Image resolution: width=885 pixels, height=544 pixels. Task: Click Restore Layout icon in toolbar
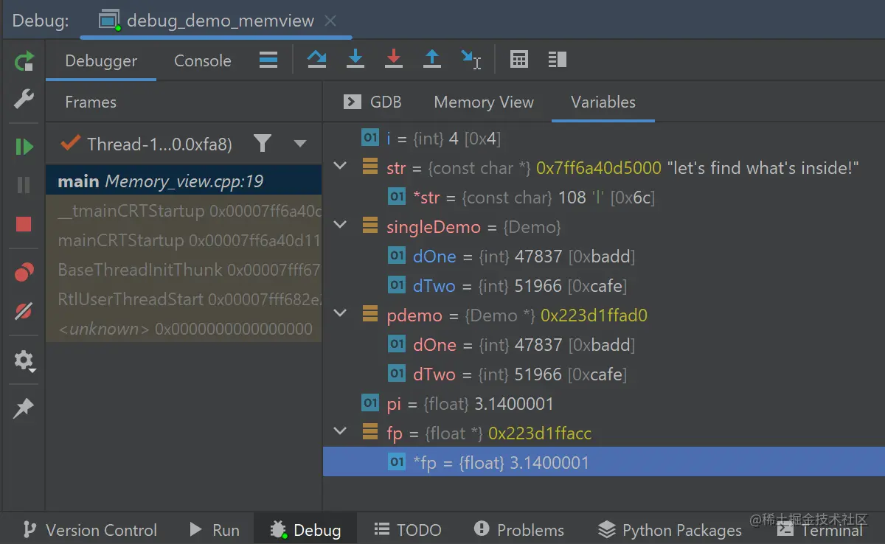click(558, 60)
